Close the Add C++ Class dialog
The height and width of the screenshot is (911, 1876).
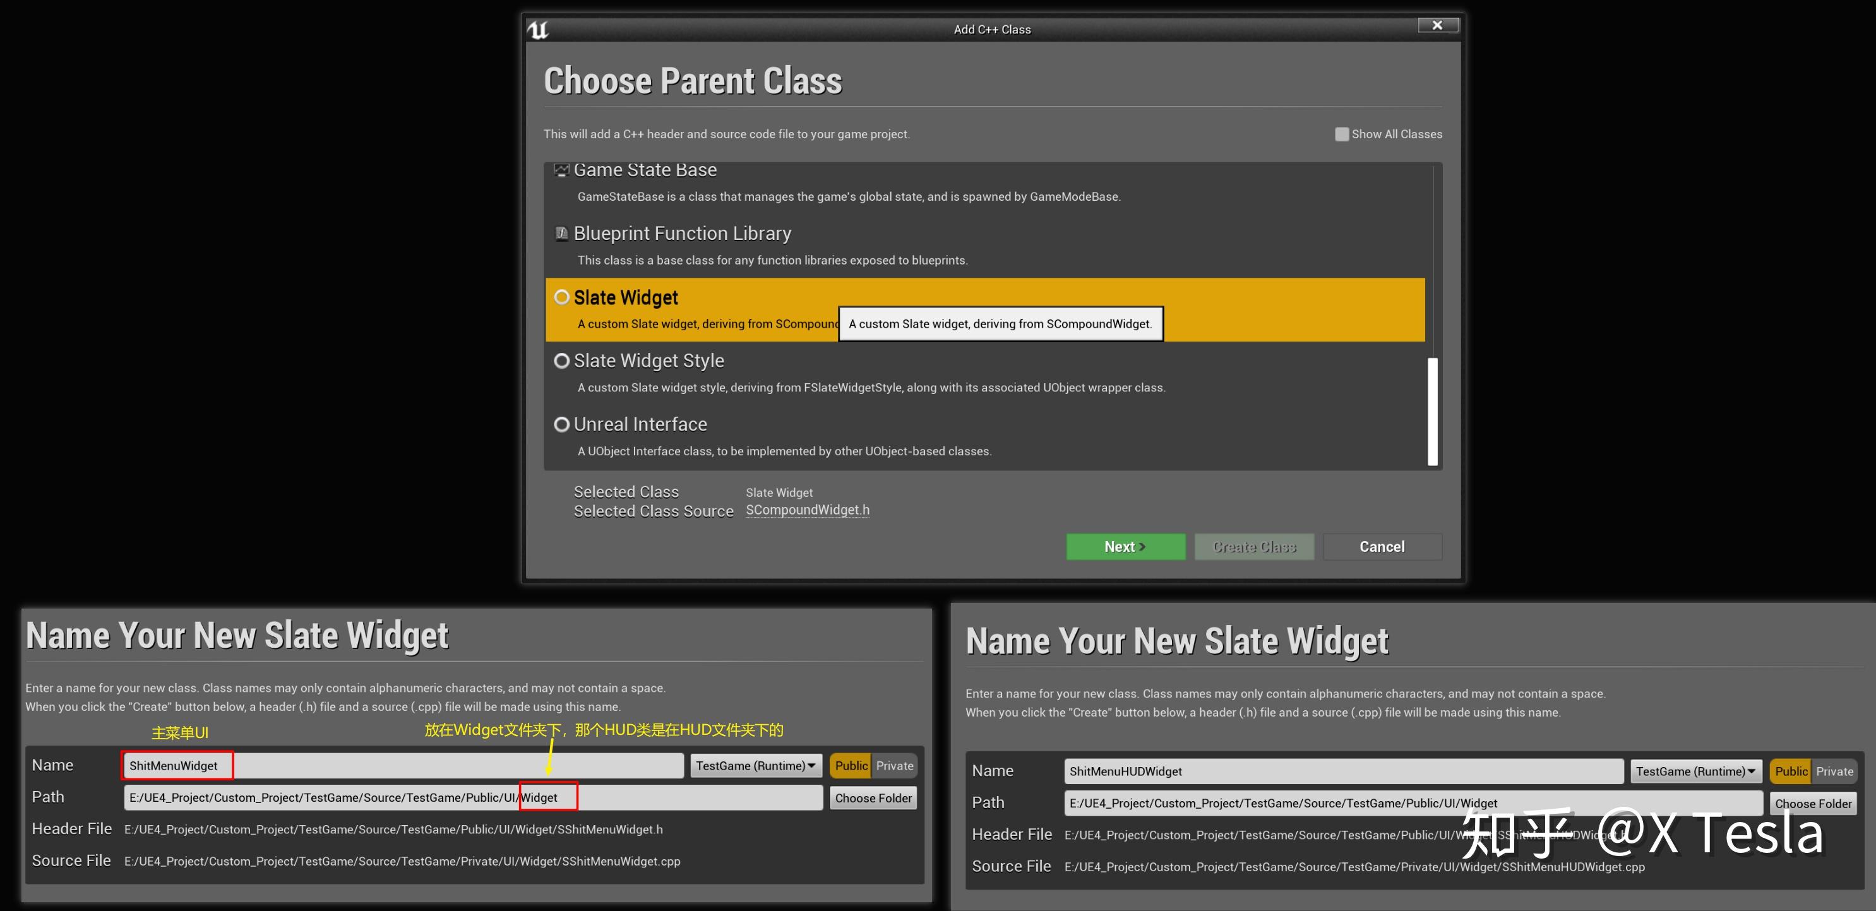[1437, 25]
